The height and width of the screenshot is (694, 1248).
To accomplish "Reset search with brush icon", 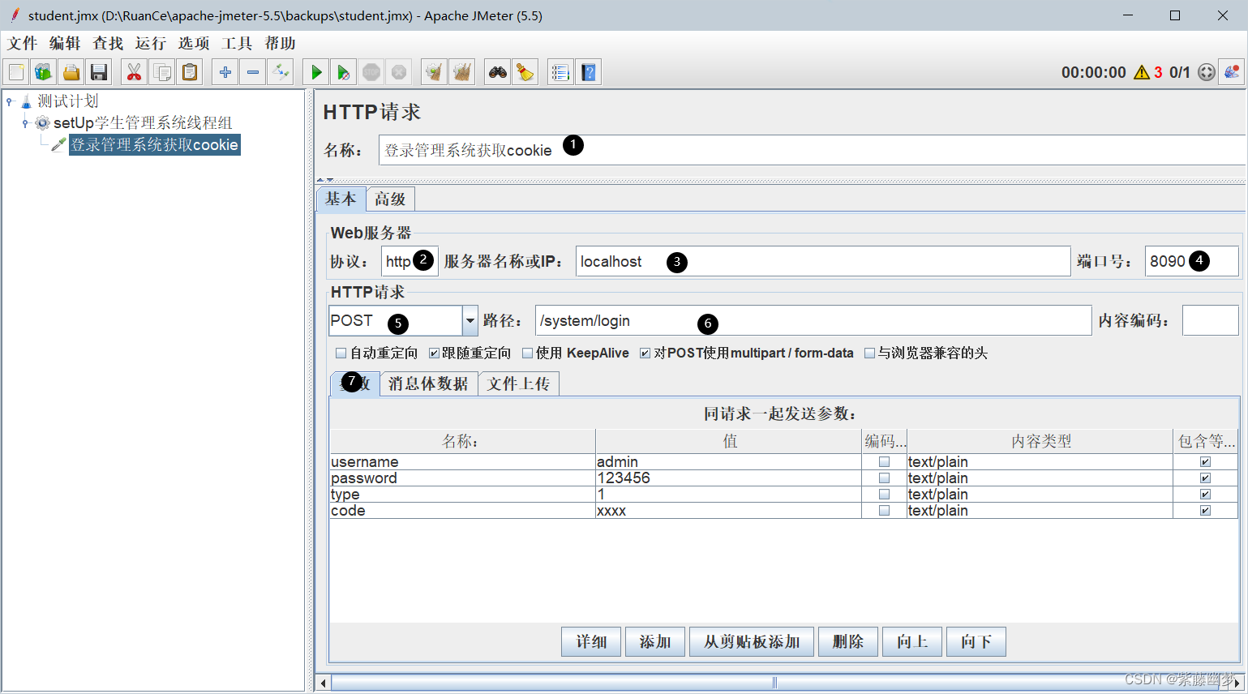I will (x=525, y=72).
